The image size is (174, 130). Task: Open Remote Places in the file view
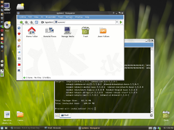pos(50,32)
